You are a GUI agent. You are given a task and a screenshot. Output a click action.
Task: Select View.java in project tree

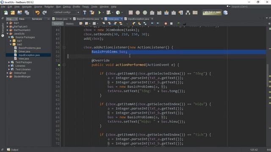[x=24, y=59]
